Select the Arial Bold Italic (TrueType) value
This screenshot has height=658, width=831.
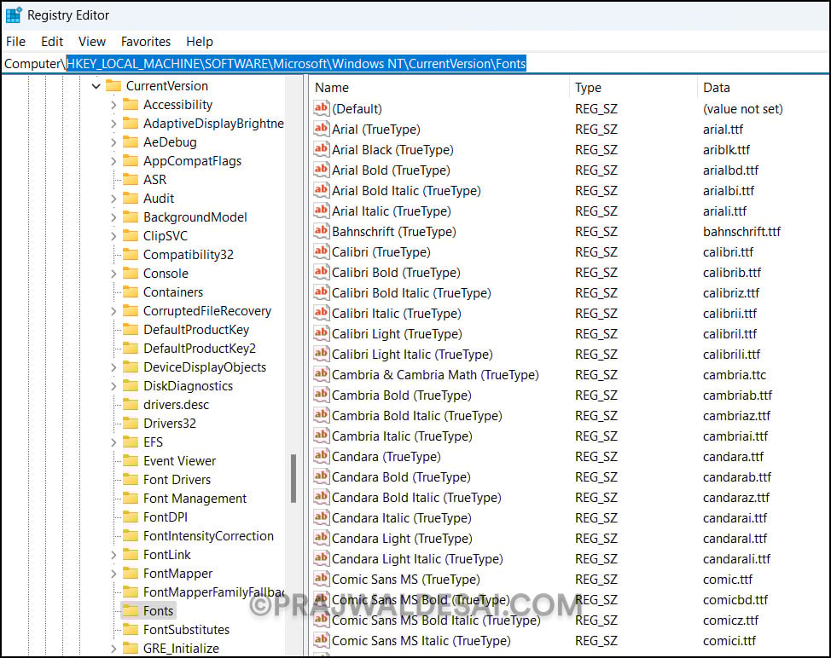(x=406, y=191)
